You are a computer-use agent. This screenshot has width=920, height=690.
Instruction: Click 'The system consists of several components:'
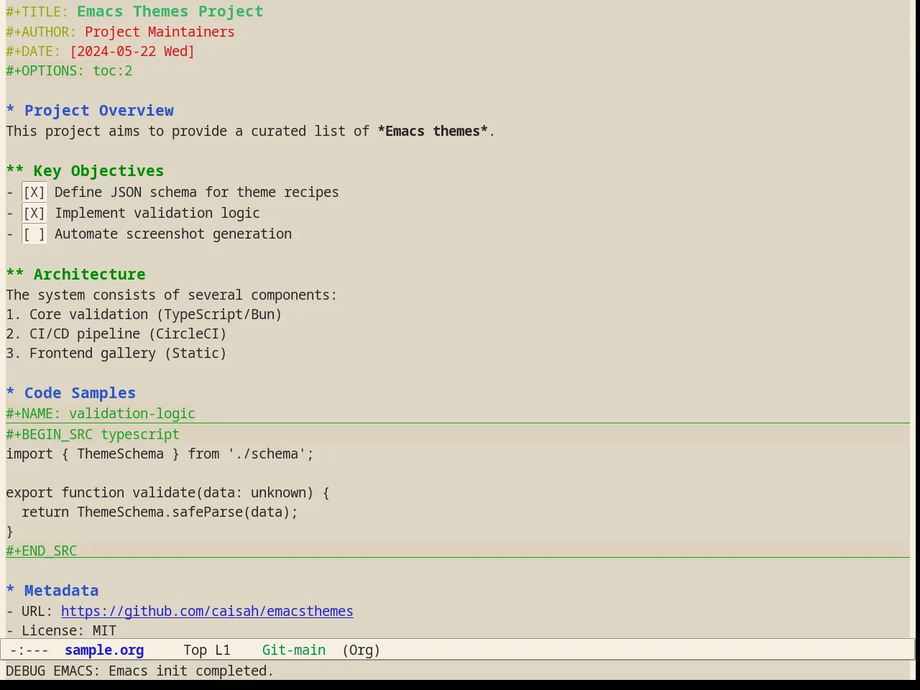point(172,295)
